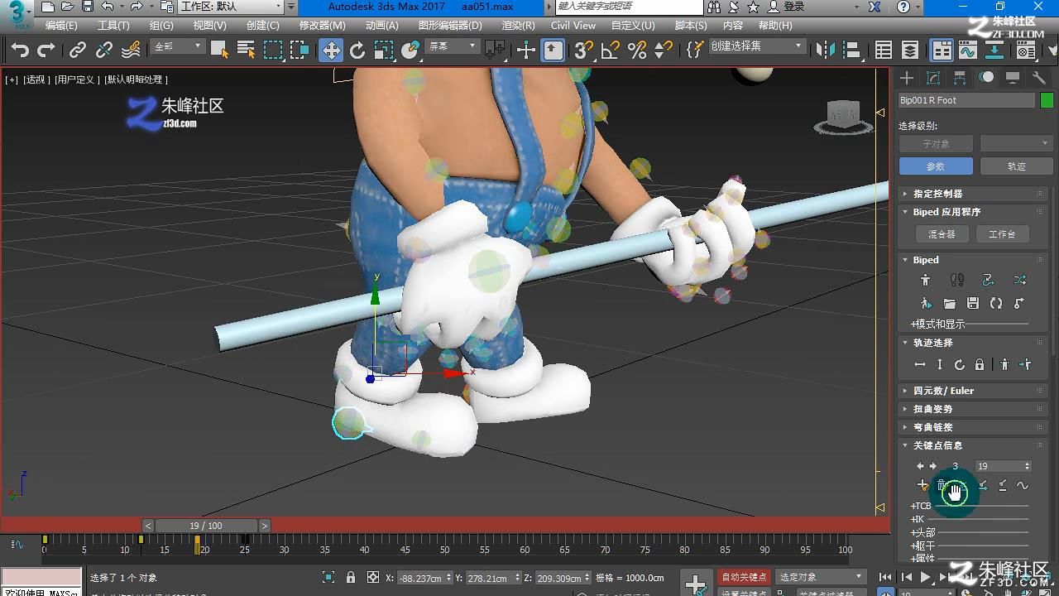Screen dimensions: 1059x596
Task: Toggle the 3D Snaps button
Action: [584, 50]
